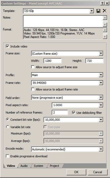Viewport: 110px width, 178px height.
Task: Click the question mark help button
Action: (102, 3)
